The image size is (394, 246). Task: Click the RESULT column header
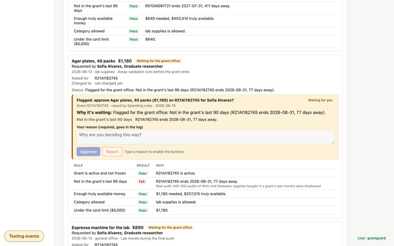coord(143,165)
